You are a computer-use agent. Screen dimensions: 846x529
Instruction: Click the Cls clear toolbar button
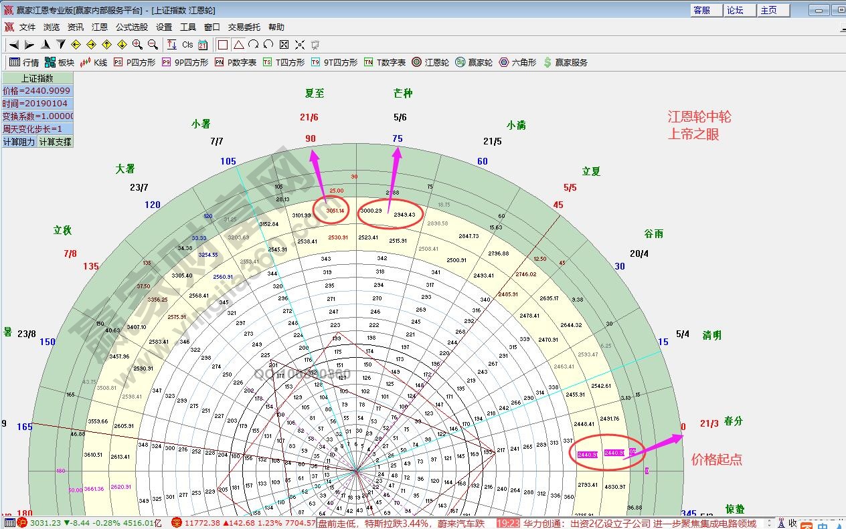(187, 45)
